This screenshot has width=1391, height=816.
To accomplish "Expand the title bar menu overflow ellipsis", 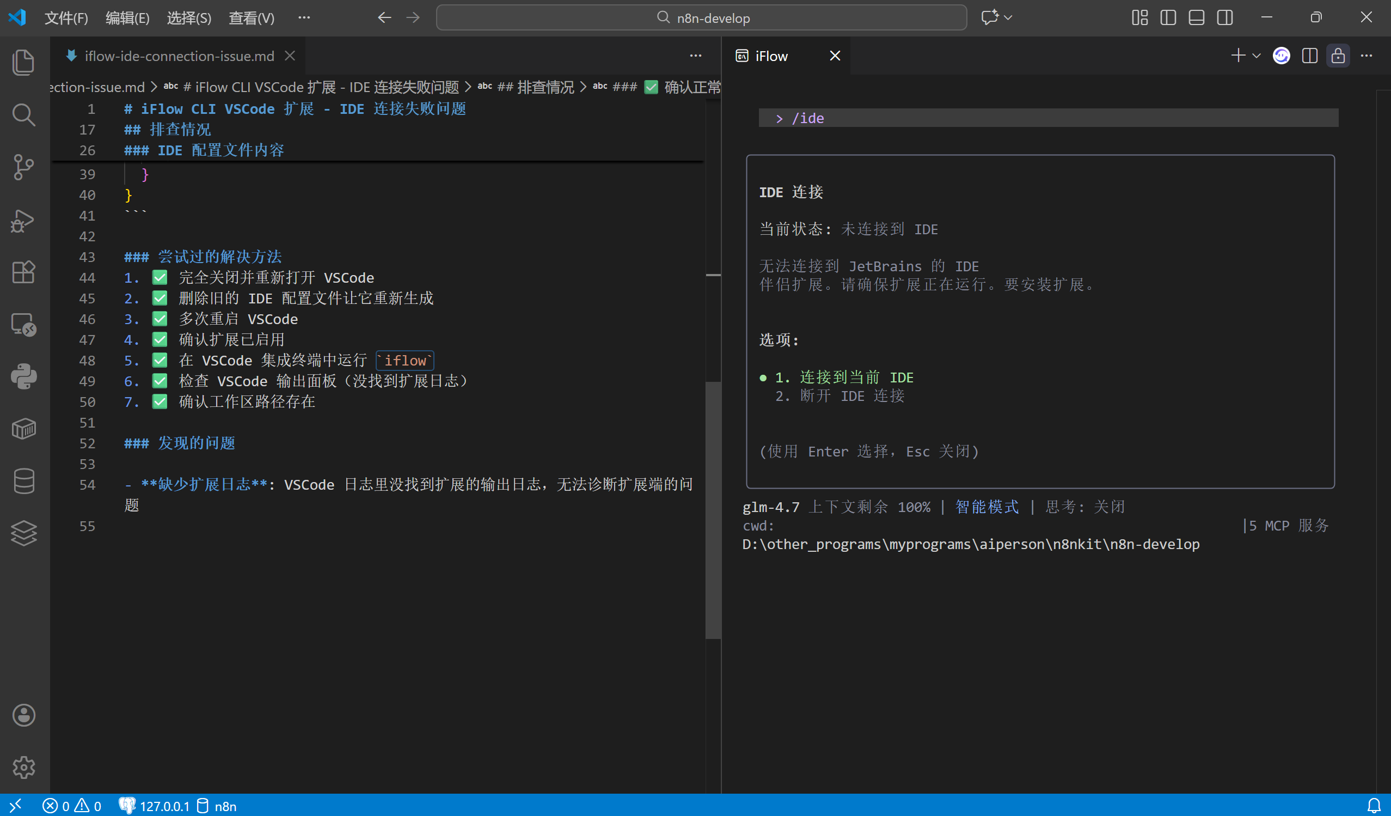I will 304,17.
